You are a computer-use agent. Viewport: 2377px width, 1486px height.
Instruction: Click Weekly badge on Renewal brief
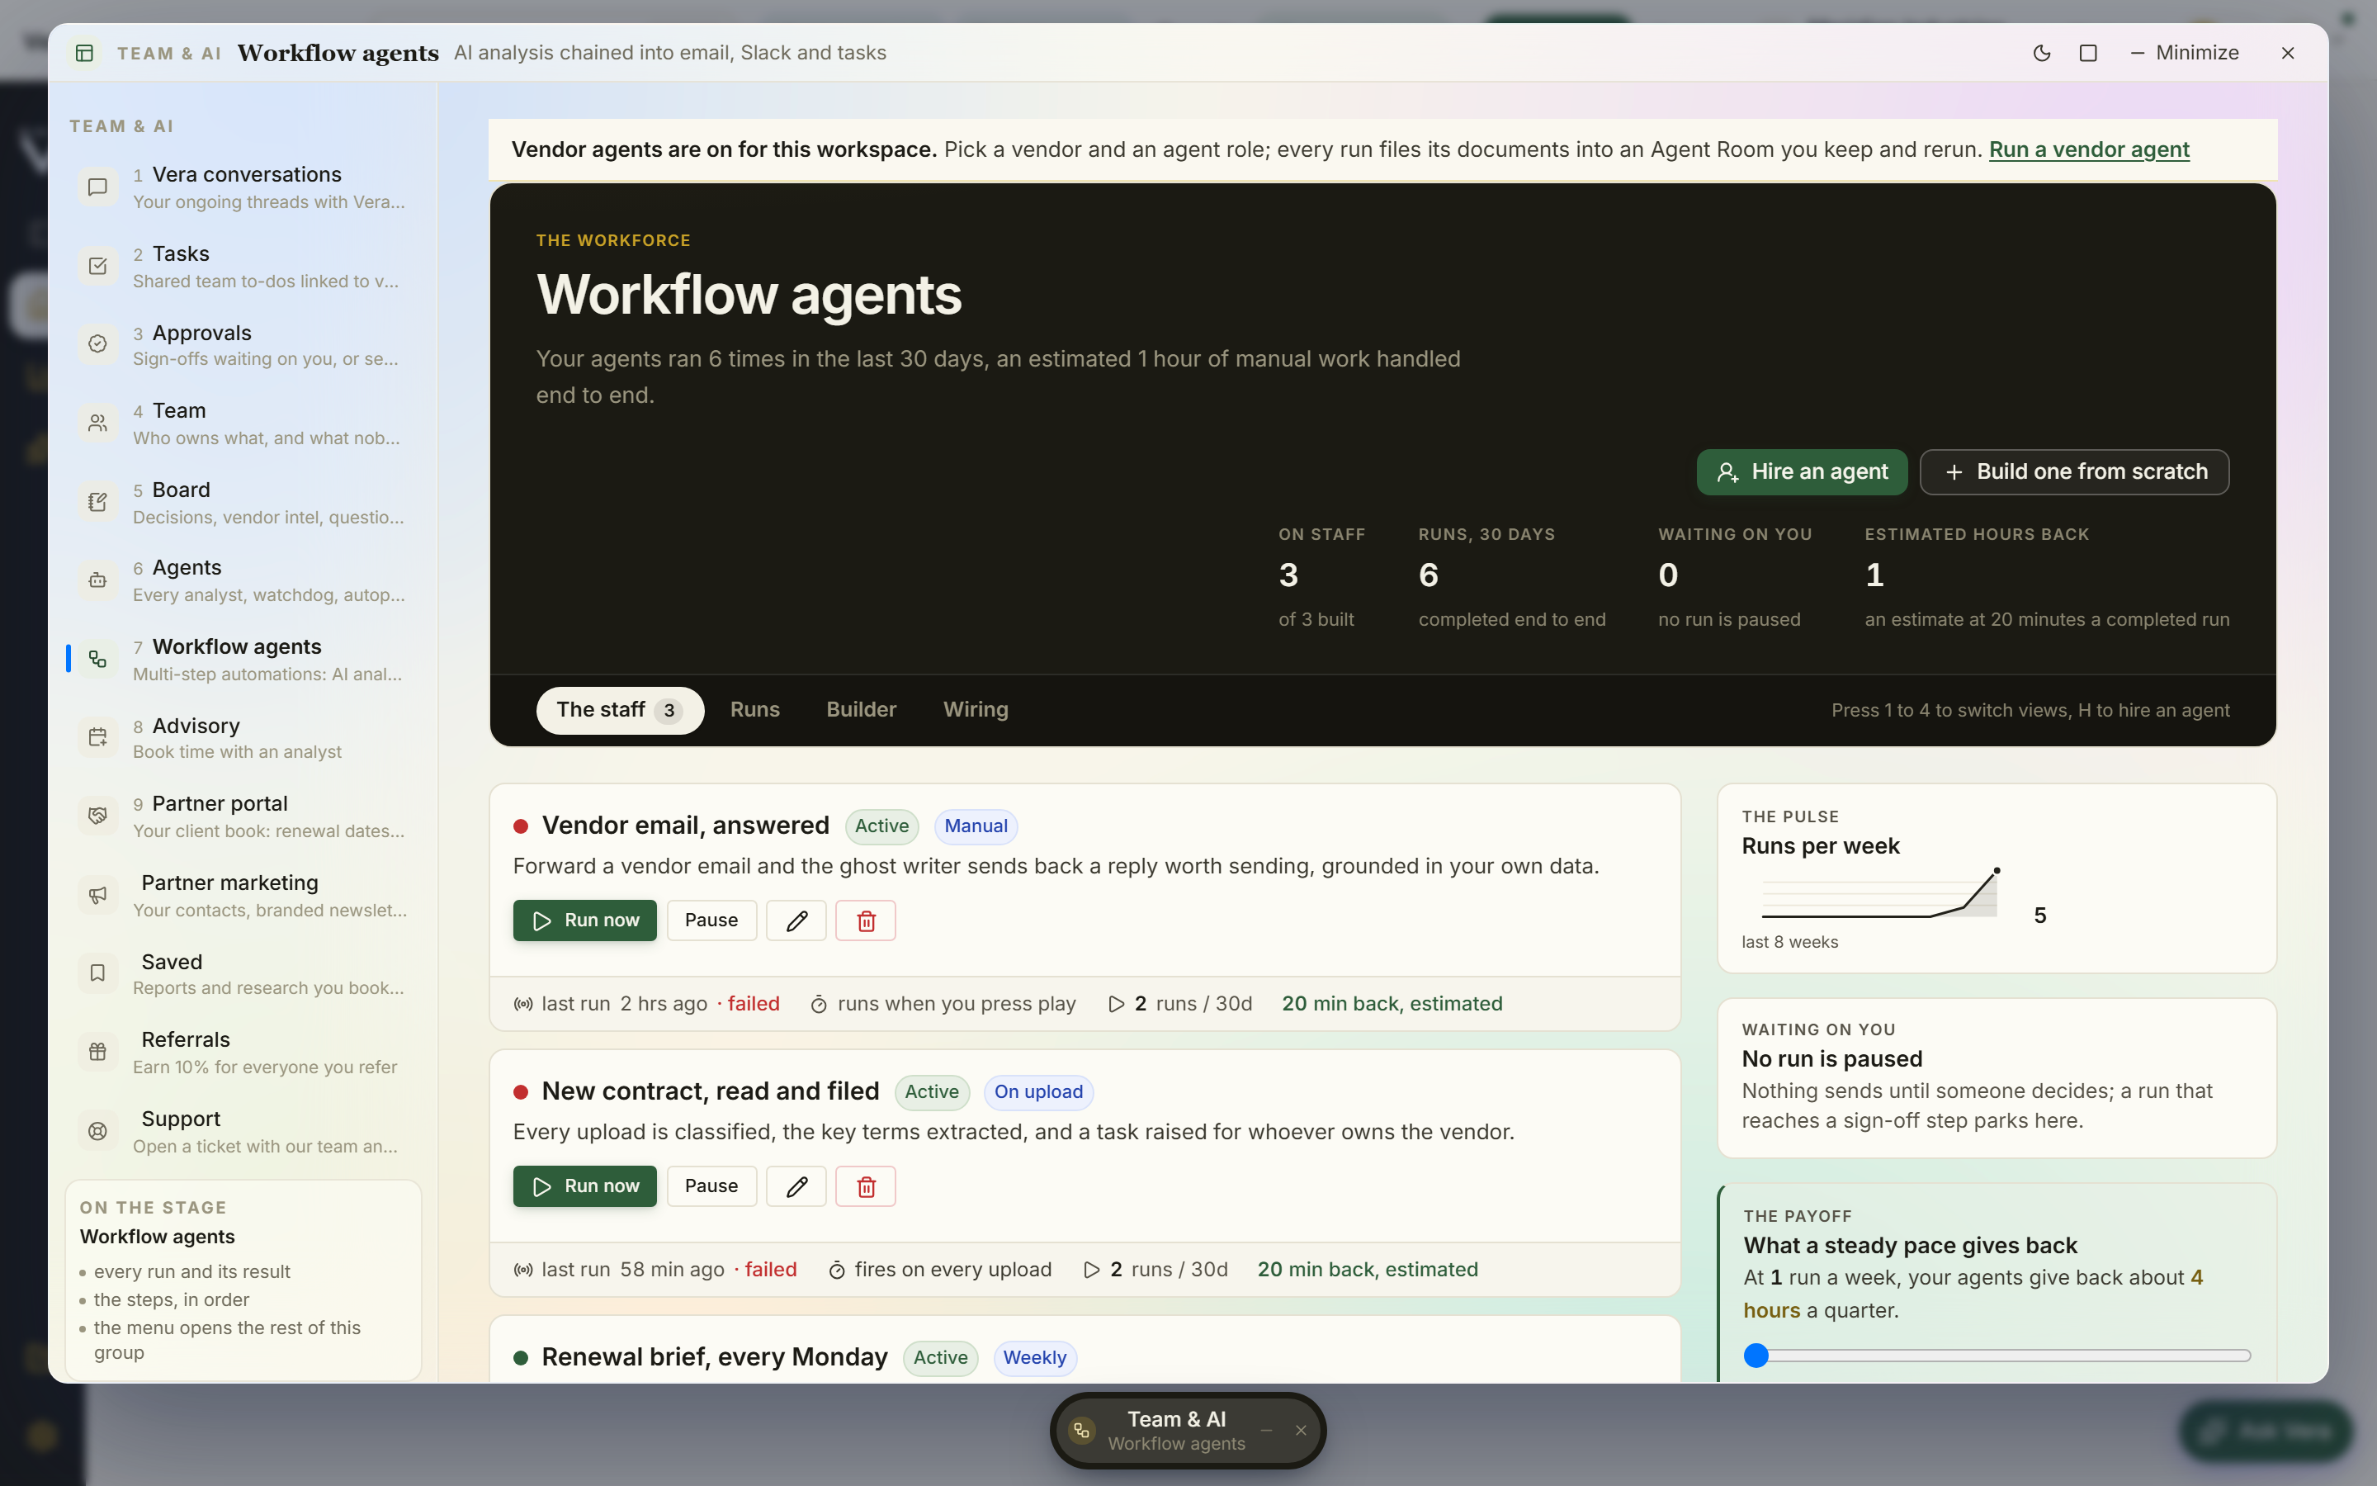coord(1034,1357)
